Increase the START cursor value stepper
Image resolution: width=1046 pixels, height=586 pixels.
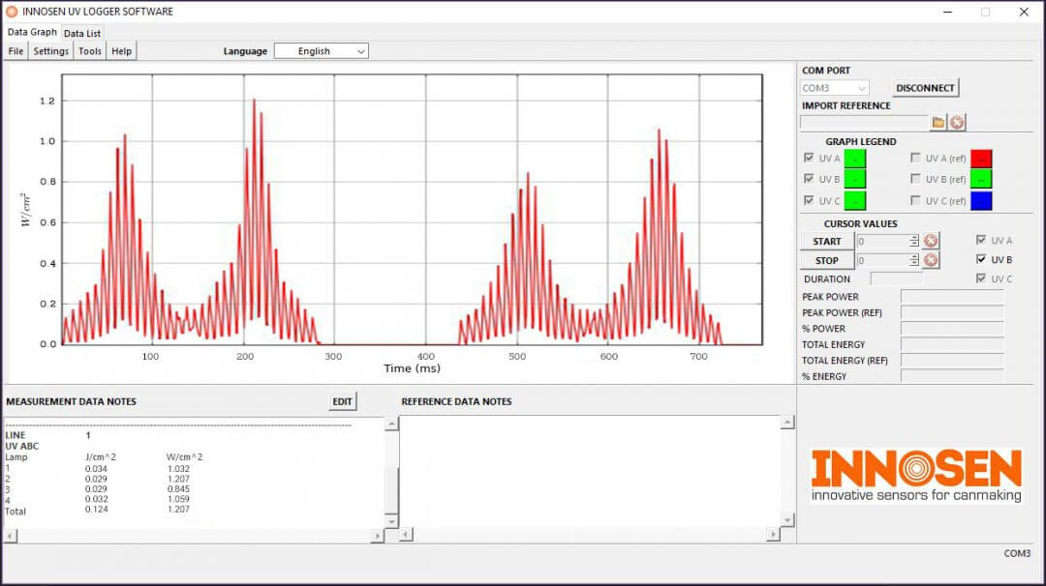914,238
